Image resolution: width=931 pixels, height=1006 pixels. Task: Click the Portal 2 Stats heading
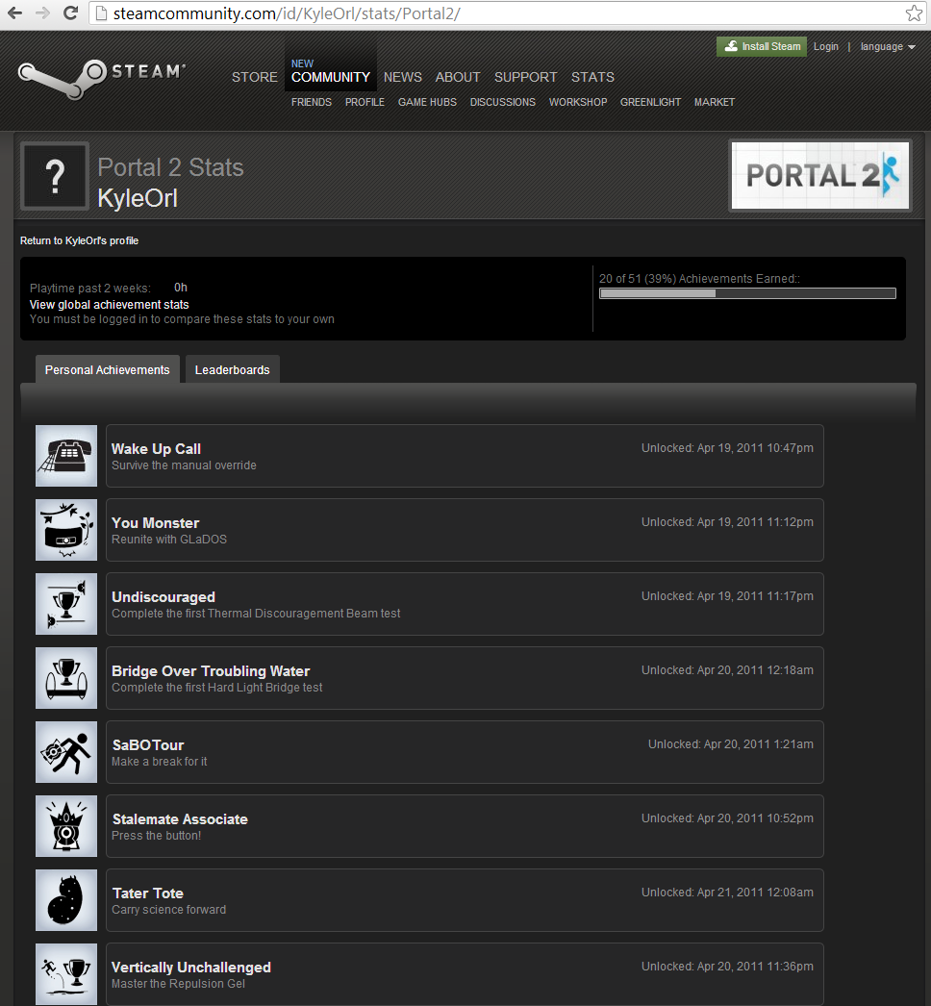(170, 167)
